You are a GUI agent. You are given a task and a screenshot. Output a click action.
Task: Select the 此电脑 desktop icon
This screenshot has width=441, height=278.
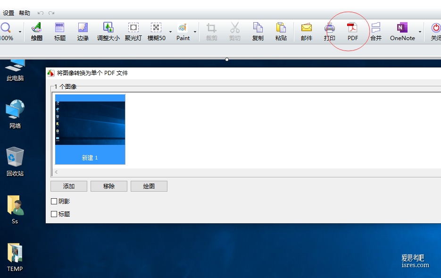(15, 70)
